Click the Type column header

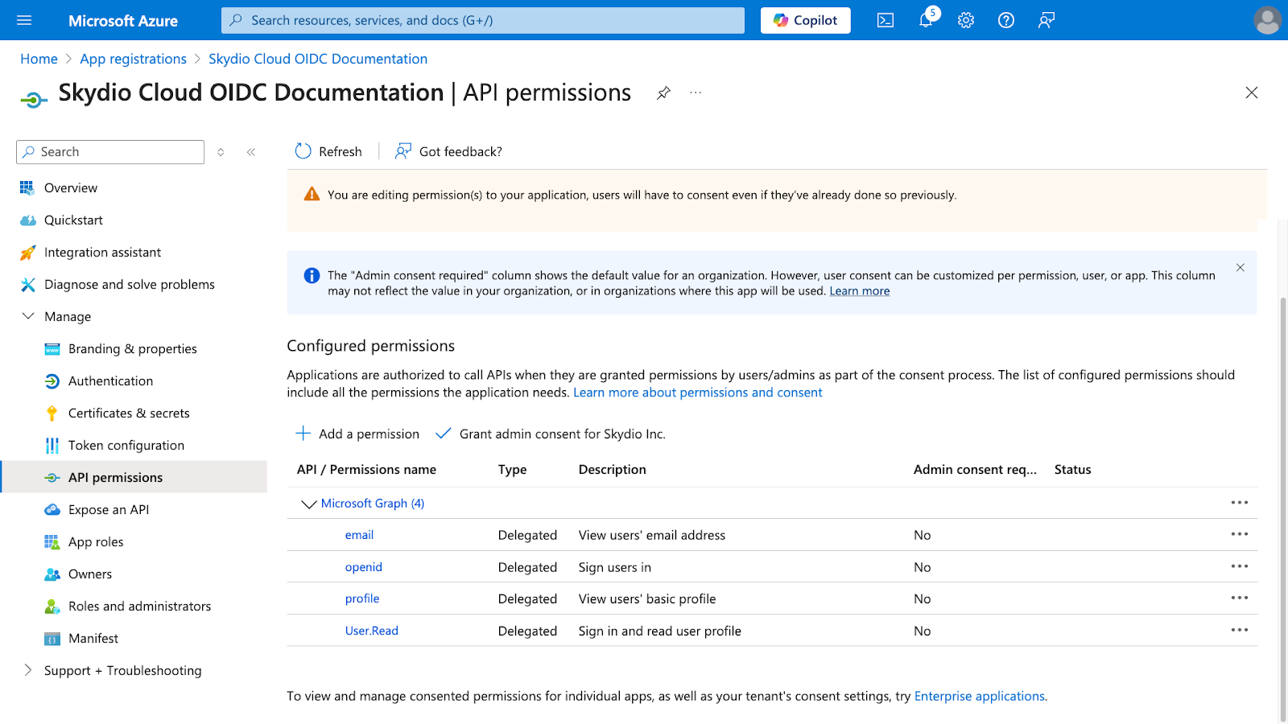(x=512, y=470)
